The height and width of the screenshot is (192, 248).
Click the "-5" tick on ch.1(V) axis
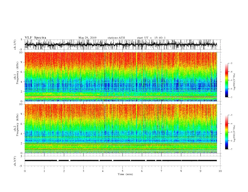tap(21, 49)
